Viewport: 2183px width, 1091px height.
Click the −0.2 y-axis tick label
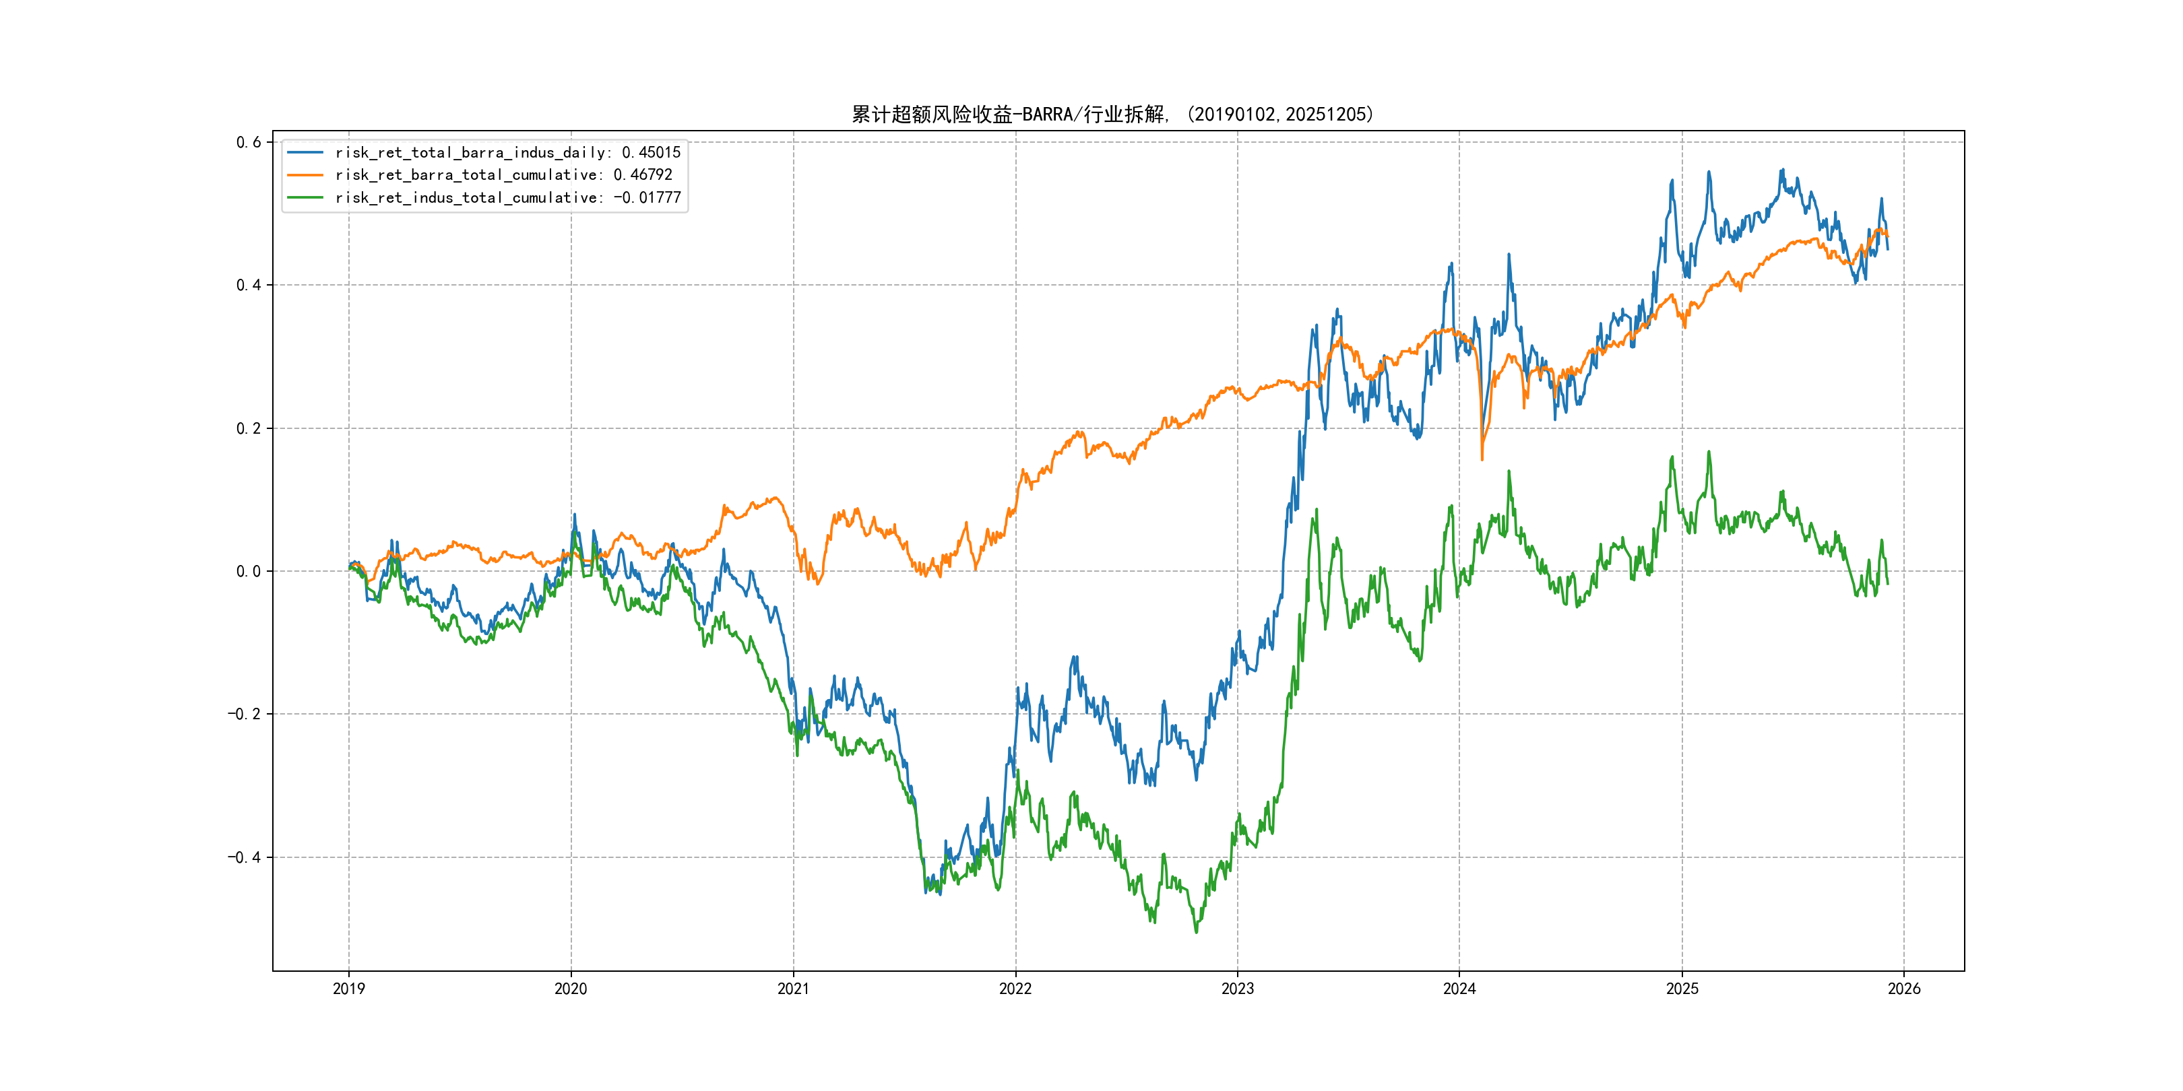[x=244, y=714]
